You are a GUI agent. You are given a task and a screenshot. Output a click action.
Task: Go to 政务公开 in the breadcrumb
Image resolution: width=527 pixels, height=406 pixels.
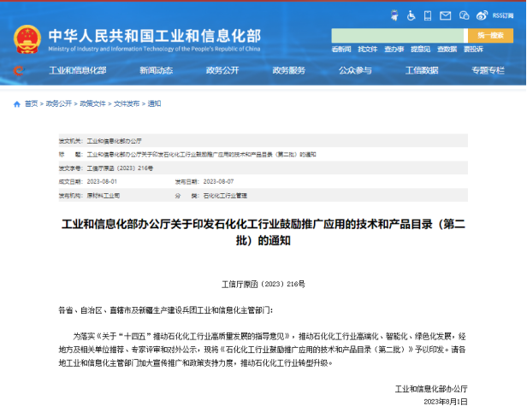(x=59, y=103)
